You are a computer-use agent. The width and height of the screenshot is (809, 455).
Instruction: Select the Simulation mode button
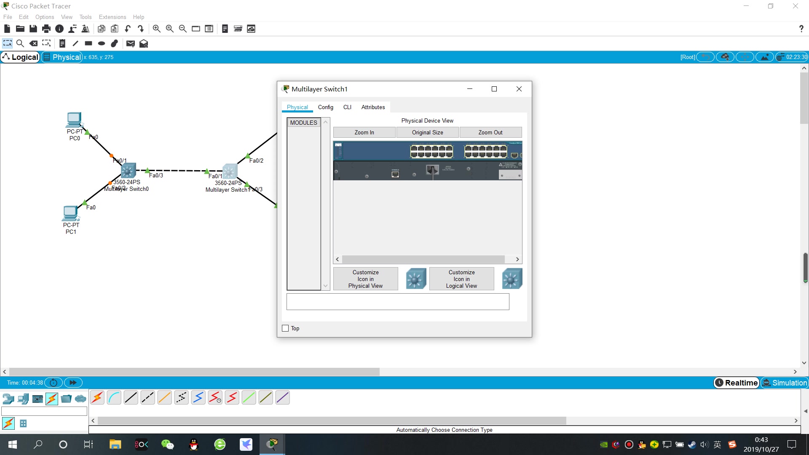coord(785,383)
